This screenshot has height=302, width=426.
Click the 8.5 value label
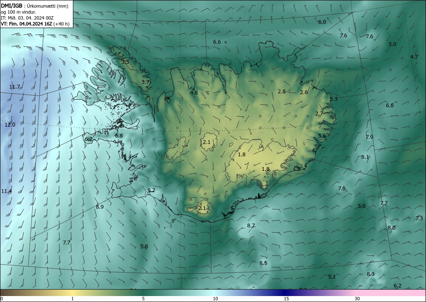tap(263, 263)
